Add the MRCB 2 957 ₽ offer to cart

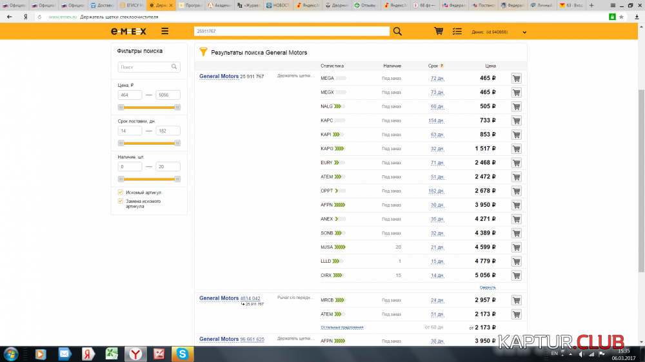tap(516, 300)
